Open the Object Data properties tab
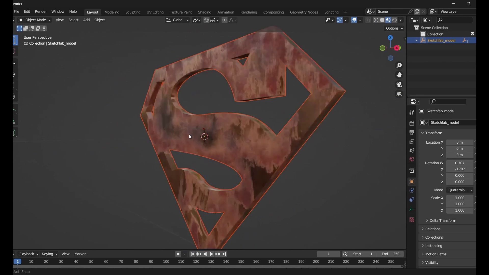Image resolution: width=489 pixels, height=275 pixels. click(412, 209)
